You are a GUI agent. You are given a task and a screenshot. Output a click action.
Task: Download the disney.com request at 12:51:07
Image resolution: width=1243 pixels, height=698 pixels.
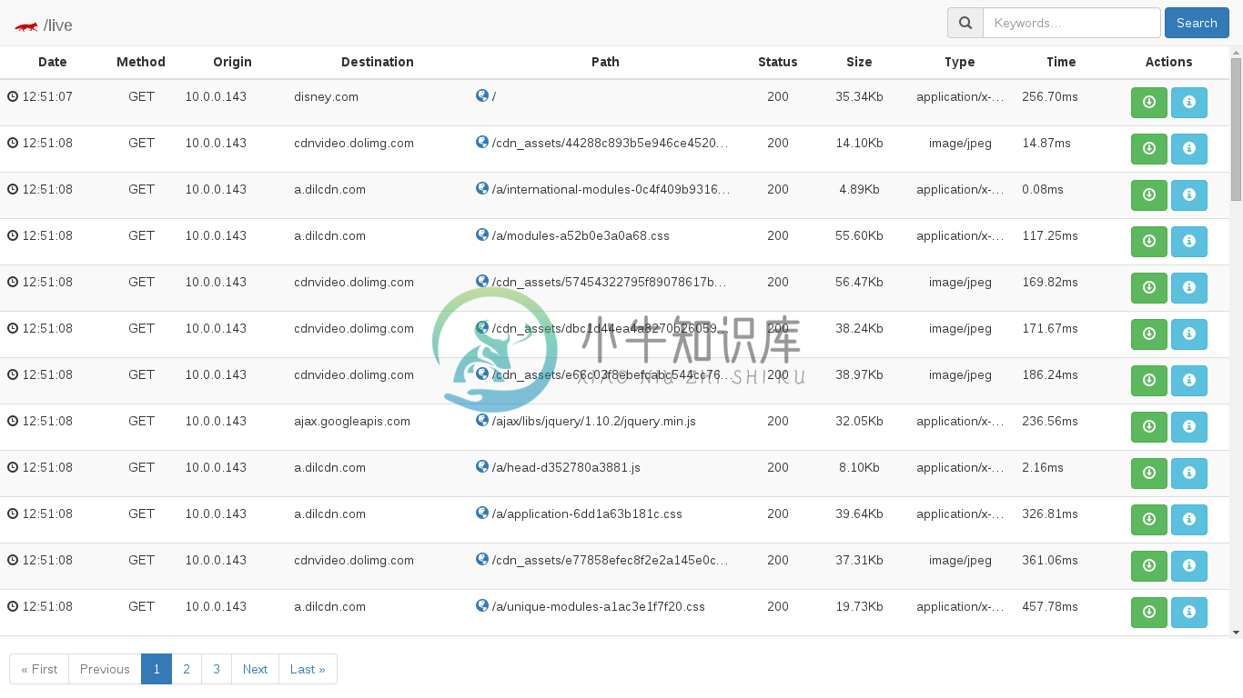coord(1149,103)
